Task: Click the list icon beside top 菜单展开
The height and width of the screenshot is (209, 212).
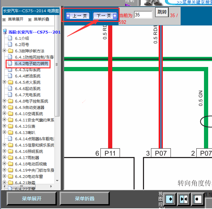Action: (4, 20)
